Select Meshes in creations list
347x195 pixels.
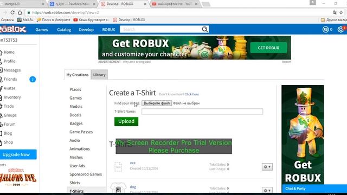[76, 158]
